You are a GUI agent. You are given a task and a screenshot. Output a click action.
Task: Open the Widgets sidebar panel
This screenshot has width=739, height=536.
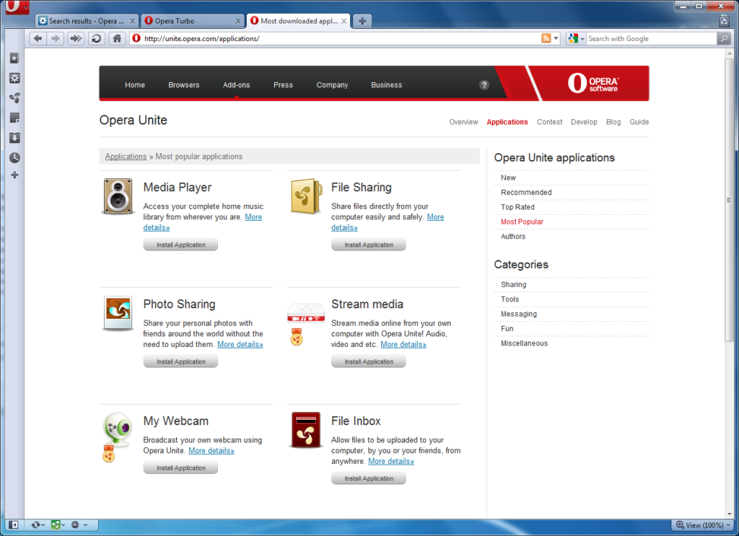point(14,78)
